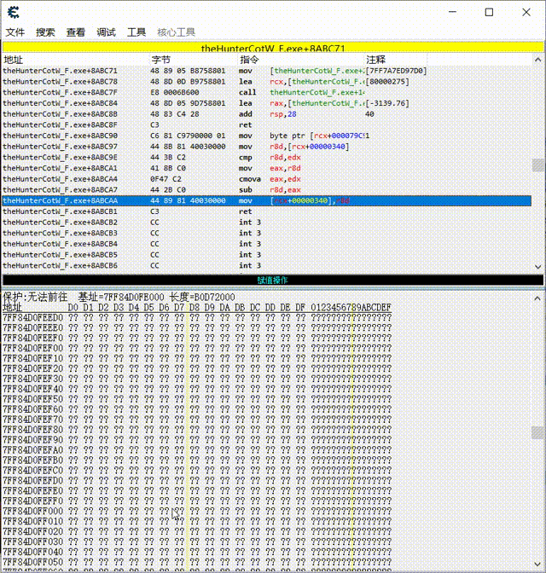Minimize the Memory Viewer window
Viewport: 546px width, 573px height.
[453, 12]
